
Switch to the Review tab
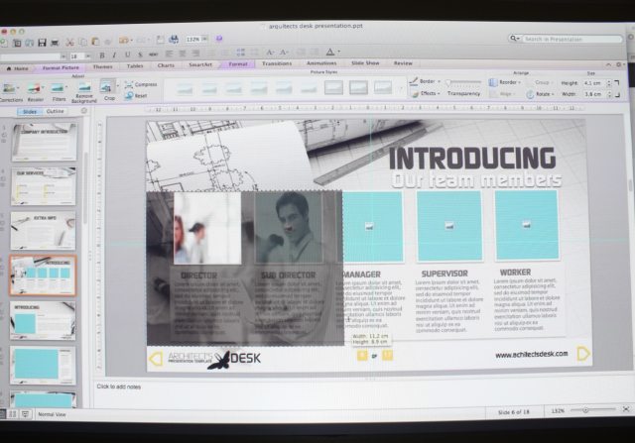tap(403, 63)
